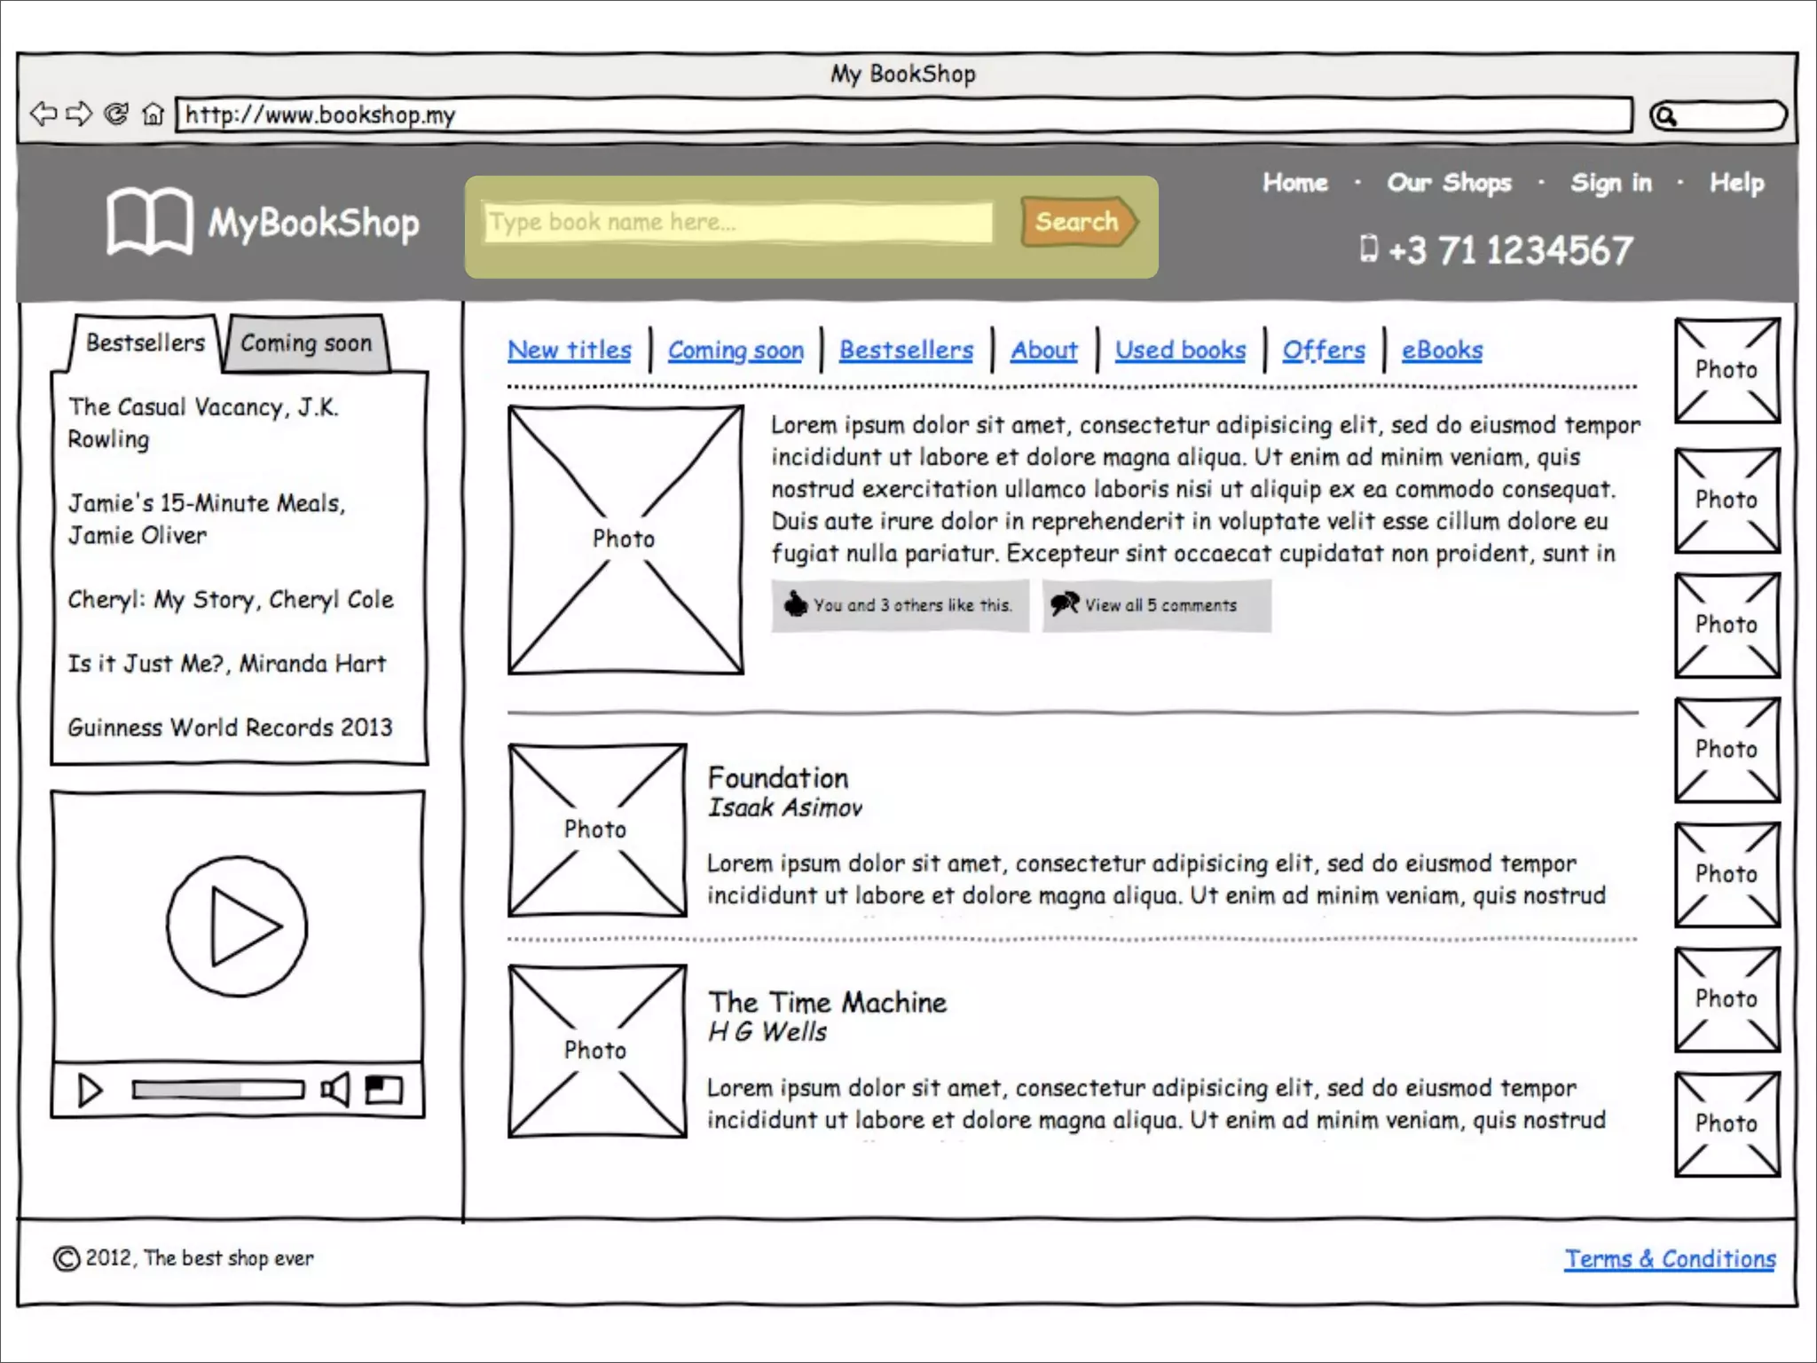Click 'You and 3 others like this' button

tap(900, 605)
